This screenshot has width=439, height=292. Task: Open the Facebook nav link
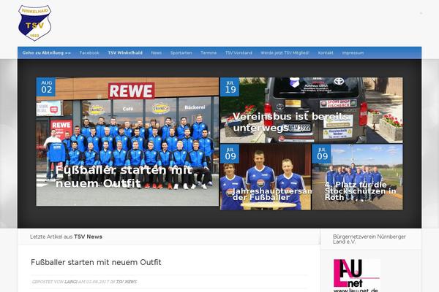click(x=89, y=53)
